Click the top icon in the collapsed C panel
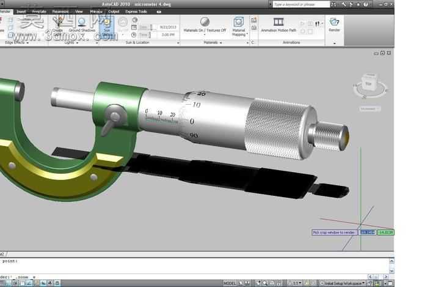The image size is (430, 287). pos(254,20)
